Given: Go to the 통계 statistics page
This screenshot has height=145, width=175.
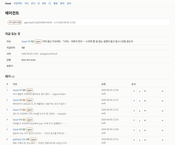Looking at the screenshot, I should click(62, 3).
